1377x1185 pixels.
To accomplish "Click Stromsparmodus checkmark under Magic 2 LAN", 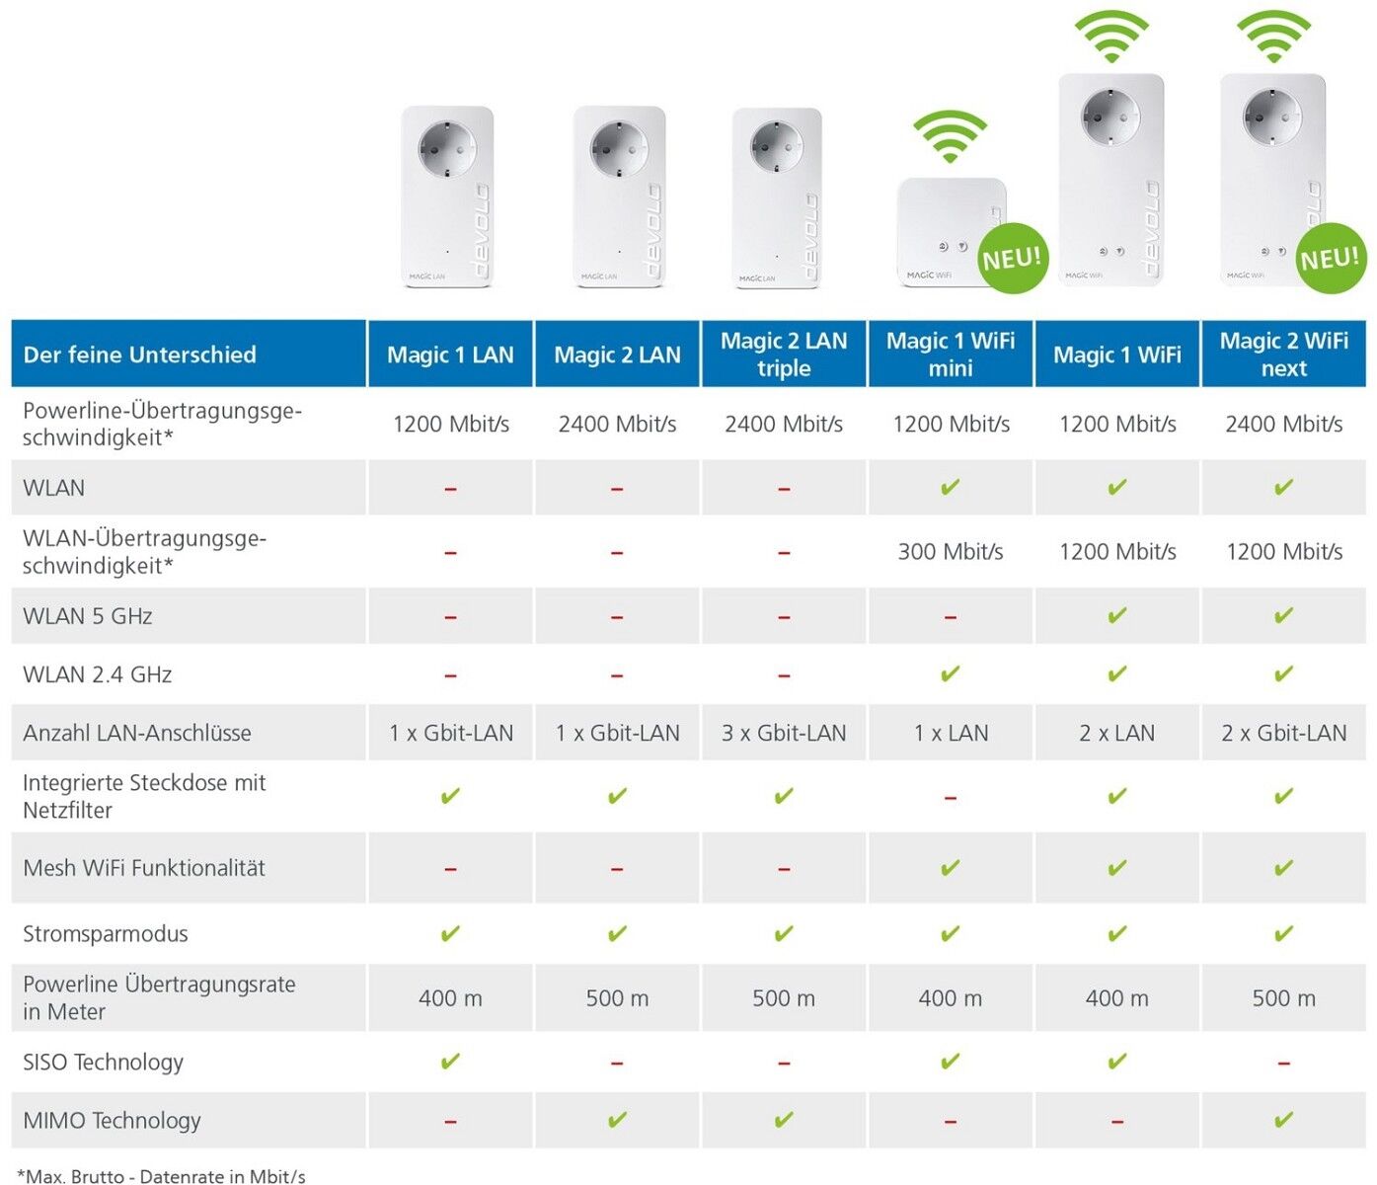I will [617, 933].
